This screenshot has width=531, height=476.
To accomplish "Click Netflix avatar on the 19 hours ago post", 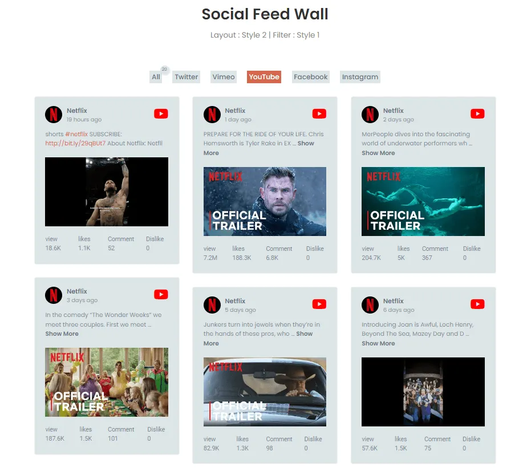I will [x=54, y=115].
